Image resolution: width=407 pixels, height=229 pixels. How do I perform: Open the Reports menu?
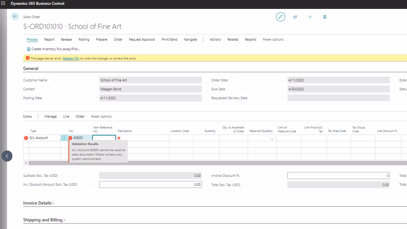pyautogui.click(x=251, y=39)
